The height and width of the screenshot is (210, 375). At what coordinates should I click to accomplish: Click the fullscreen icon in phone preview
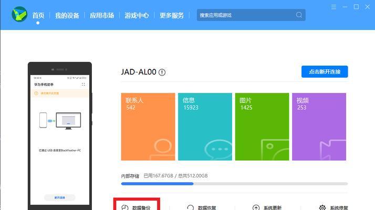(83, 85)
